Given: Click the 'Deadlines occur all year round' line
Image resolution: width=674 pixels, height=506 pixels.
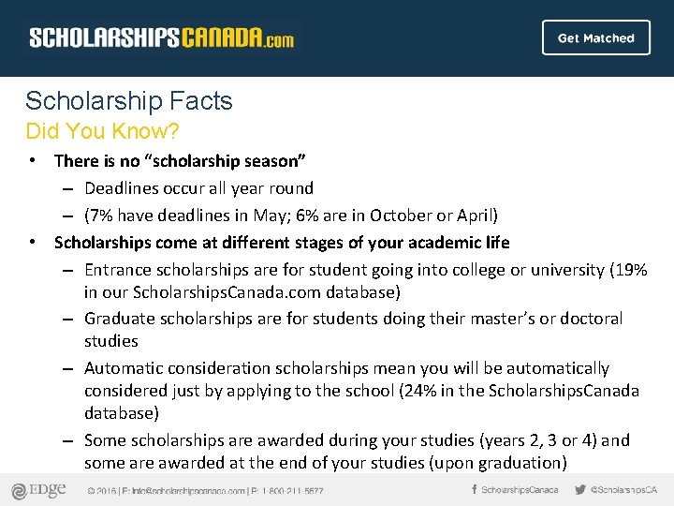Looking at the screenshot, I should (198, 188).
